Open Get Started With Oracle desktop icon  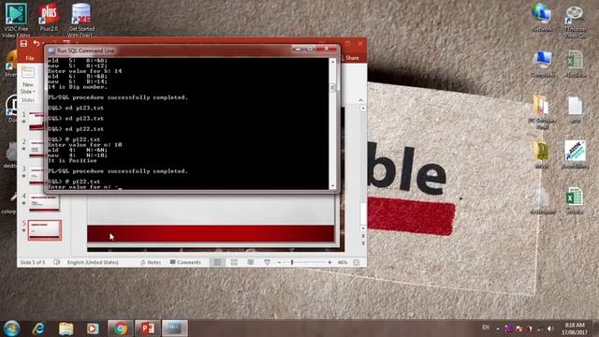coord(81,20)
